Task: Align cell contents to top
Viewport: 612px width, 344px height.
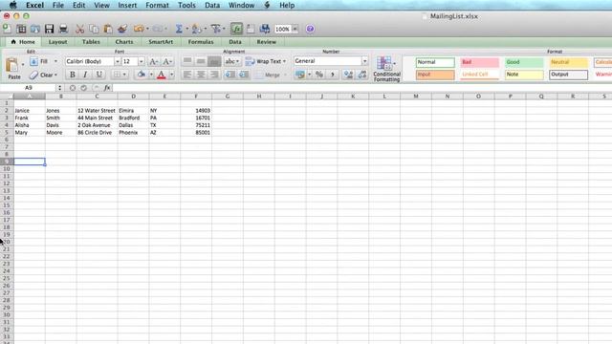Action: click(187, 61)
